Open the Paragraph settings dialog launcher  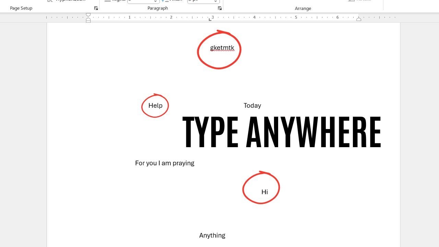pyautogui.click(x=220, y=8)
